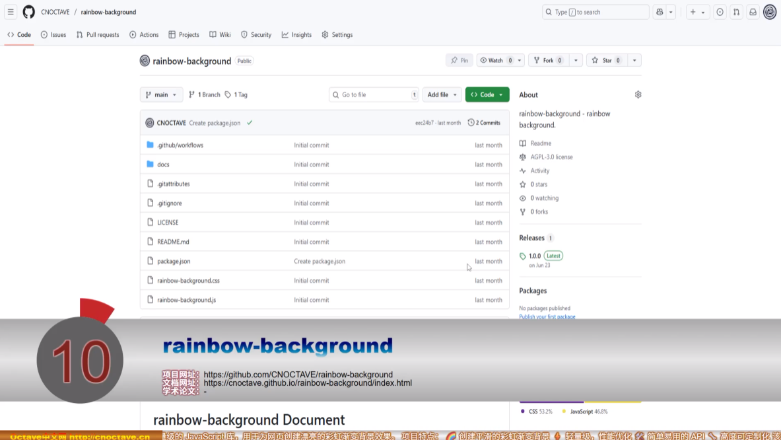The image size is (781, 440).
Task: Open pull requests icon in top header
Action: point(736,12)
